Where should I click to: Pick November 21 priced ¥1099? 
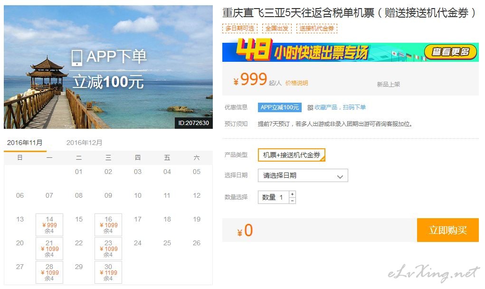point(49,249)
